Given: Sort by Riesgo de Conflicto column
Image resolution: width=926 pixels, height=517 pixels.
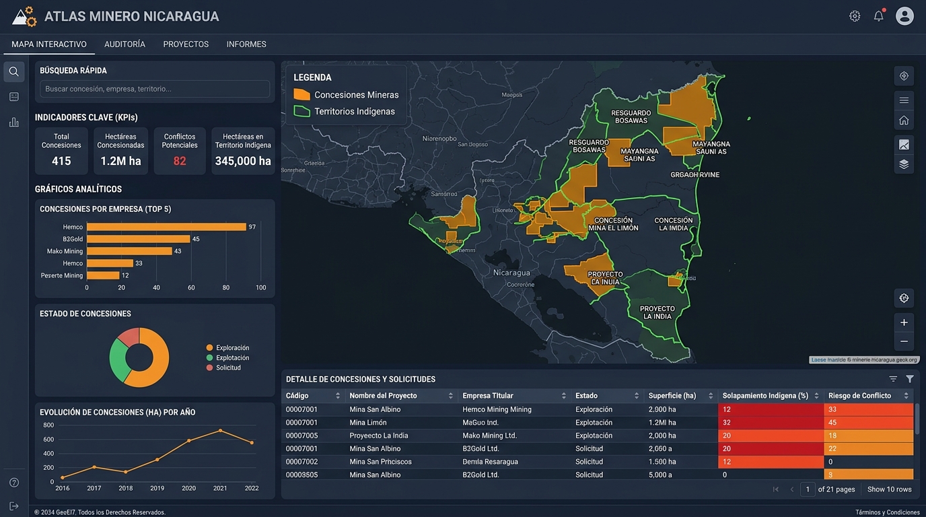Looking at the screenshot, I should coord(906,396).
